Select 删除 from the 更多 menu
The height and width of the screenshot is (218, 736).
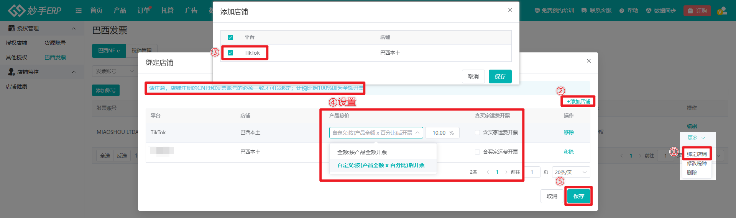[x=692, y=172]
